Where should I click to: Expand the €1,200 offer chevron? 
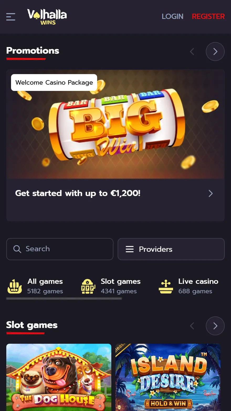(211, 193)
